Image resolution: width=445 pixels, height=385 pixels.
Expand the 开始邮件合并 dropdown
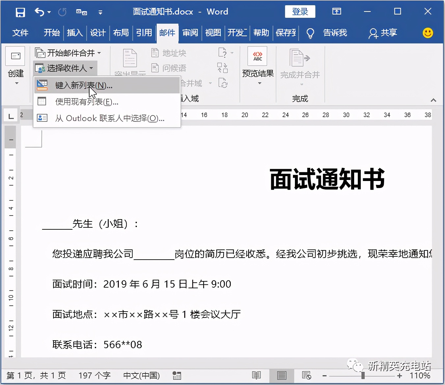point(68,53)
